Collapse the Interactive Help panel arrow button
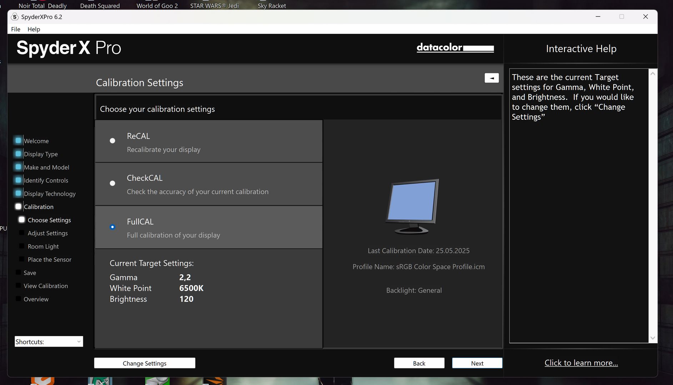673x385 pixels. coord(492,78)
